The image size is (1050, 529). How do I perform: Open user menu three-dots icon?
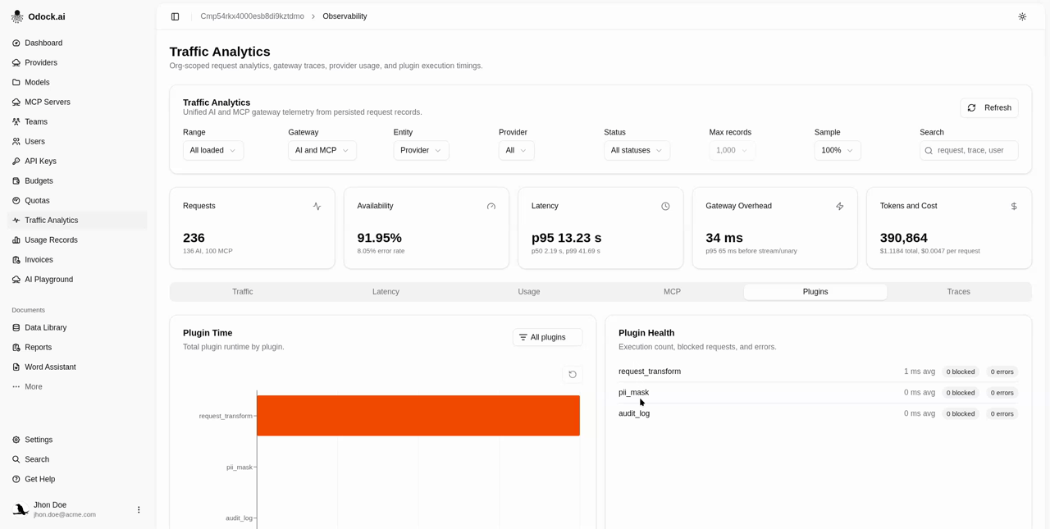(x=139, y=510)
